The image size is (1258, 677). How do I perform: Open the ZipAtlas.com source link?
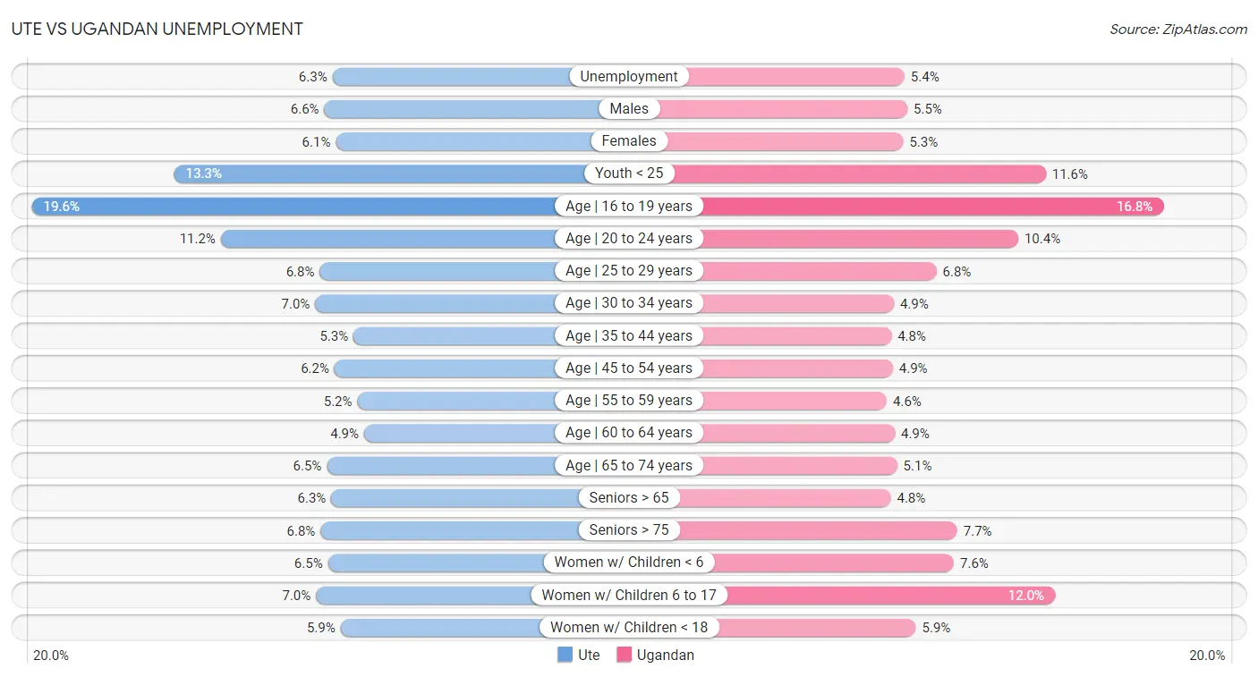tap(1178, 30)
